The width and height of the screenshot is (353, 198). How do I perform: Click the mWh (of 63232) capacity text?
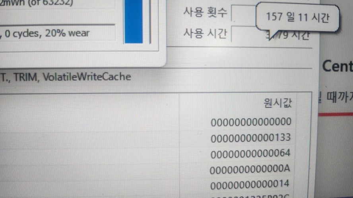tap(37, 3)
